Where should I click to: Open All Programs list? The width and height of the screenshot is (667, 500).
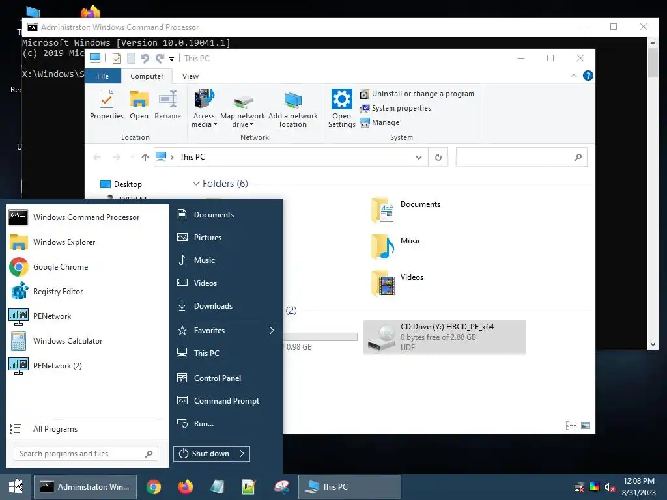[x=87, y=429]
